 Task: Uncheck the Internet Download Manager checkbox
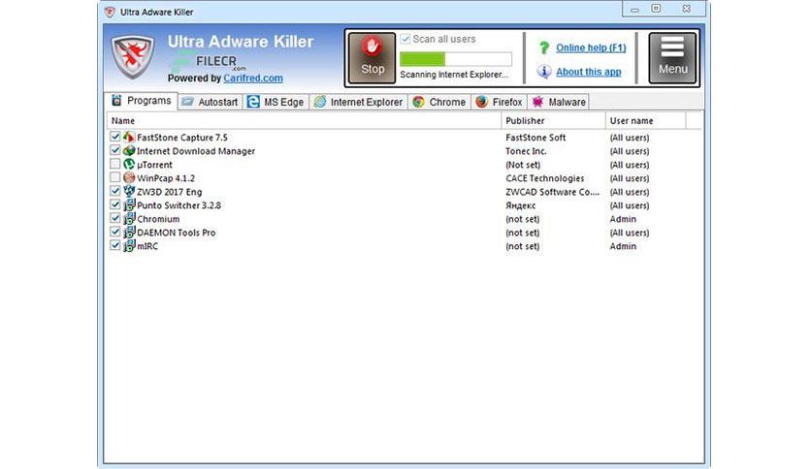(114, 150)
